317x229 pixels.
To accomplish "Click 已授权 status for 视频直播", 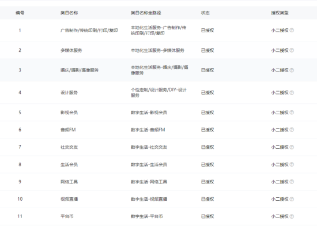I will 207,199.
